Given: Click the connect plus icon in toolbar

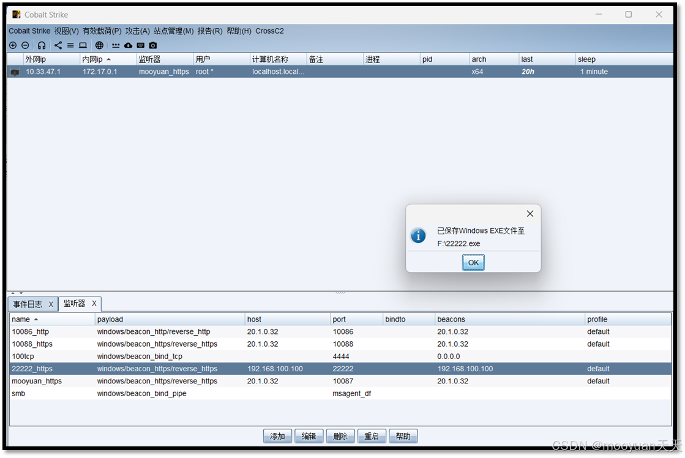Looking at the screenshot, I should coord(13,45).
